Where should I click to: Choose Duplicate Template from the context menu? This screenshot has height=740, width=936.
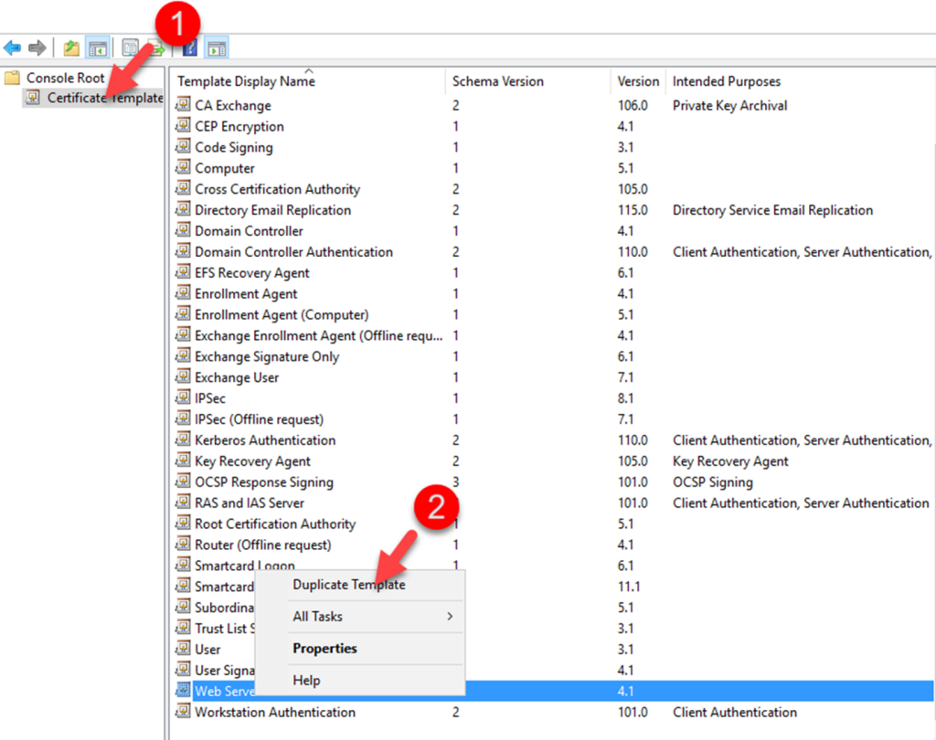click(x=348, y=585)
